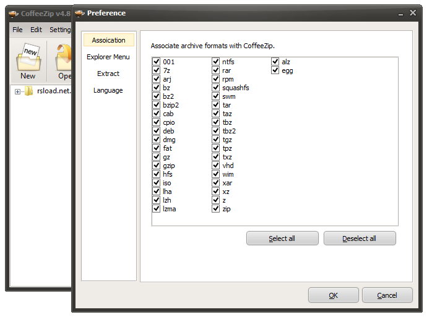432x333 pixels.
Task: Click the coffee cup icon in Preference title bar
Action: (x=80, y=13)
